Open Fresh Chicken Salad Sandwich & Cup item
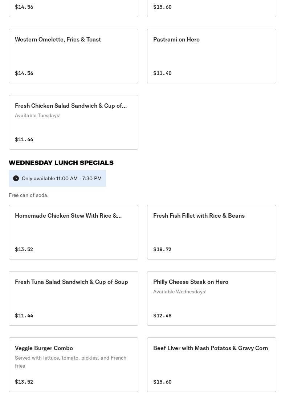 73,122
